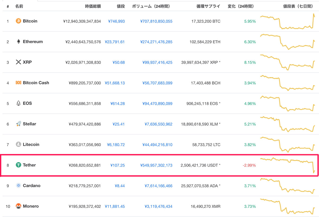
Task: Open XRP seven-day price chart
Action: tap(288, 62)
